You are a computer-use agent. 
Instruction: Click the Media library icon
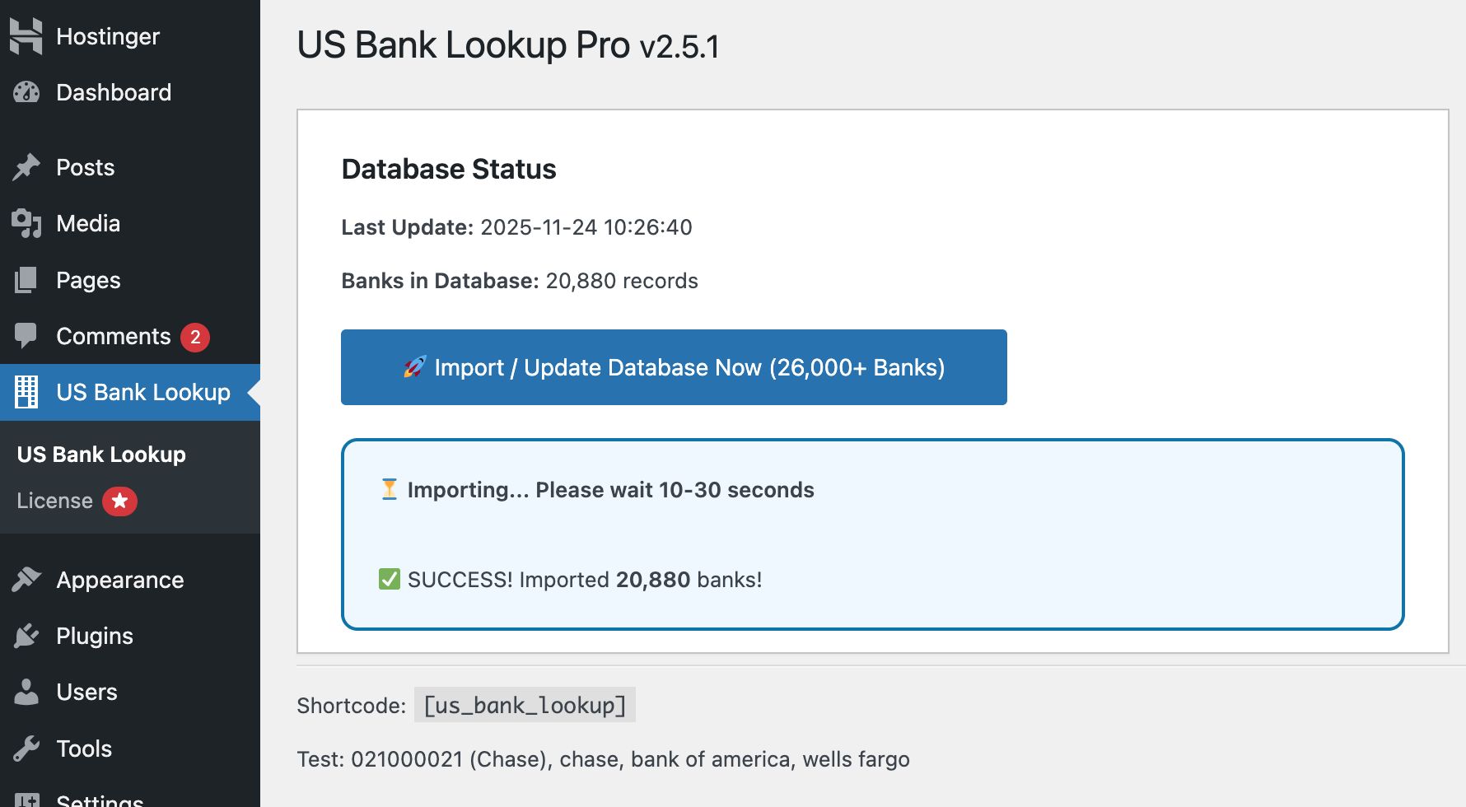26,223
